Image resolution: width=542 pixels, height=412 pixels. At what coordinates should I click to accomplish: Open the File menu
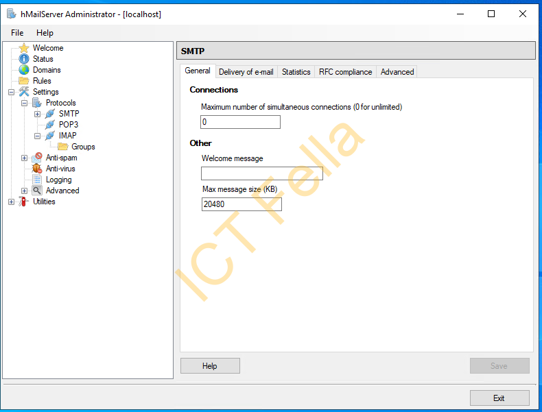[17, 33]
